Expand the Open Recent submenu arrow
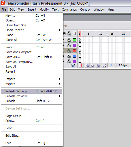 60,30
